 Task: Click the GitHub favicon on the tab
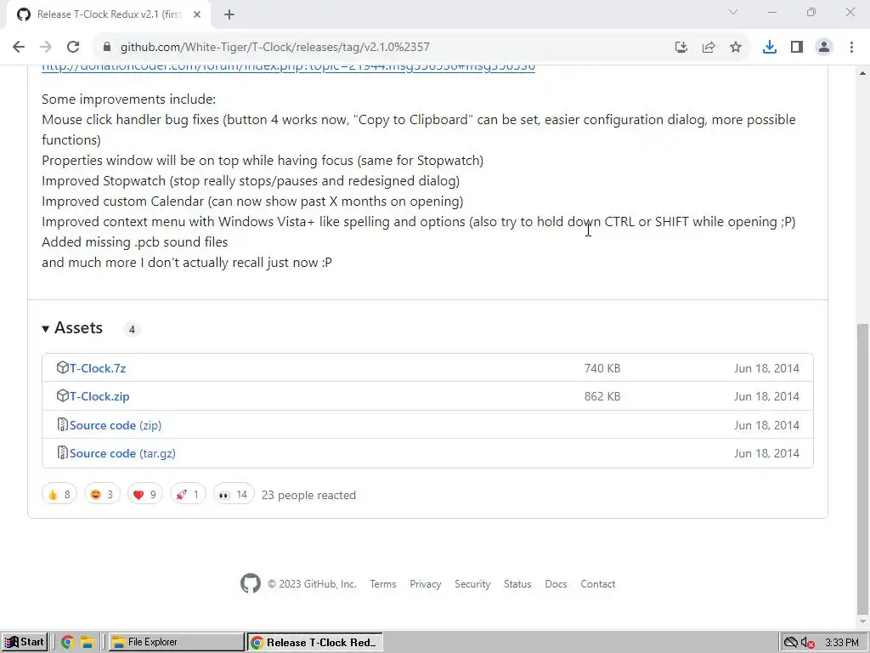click(x=23, y=15)
